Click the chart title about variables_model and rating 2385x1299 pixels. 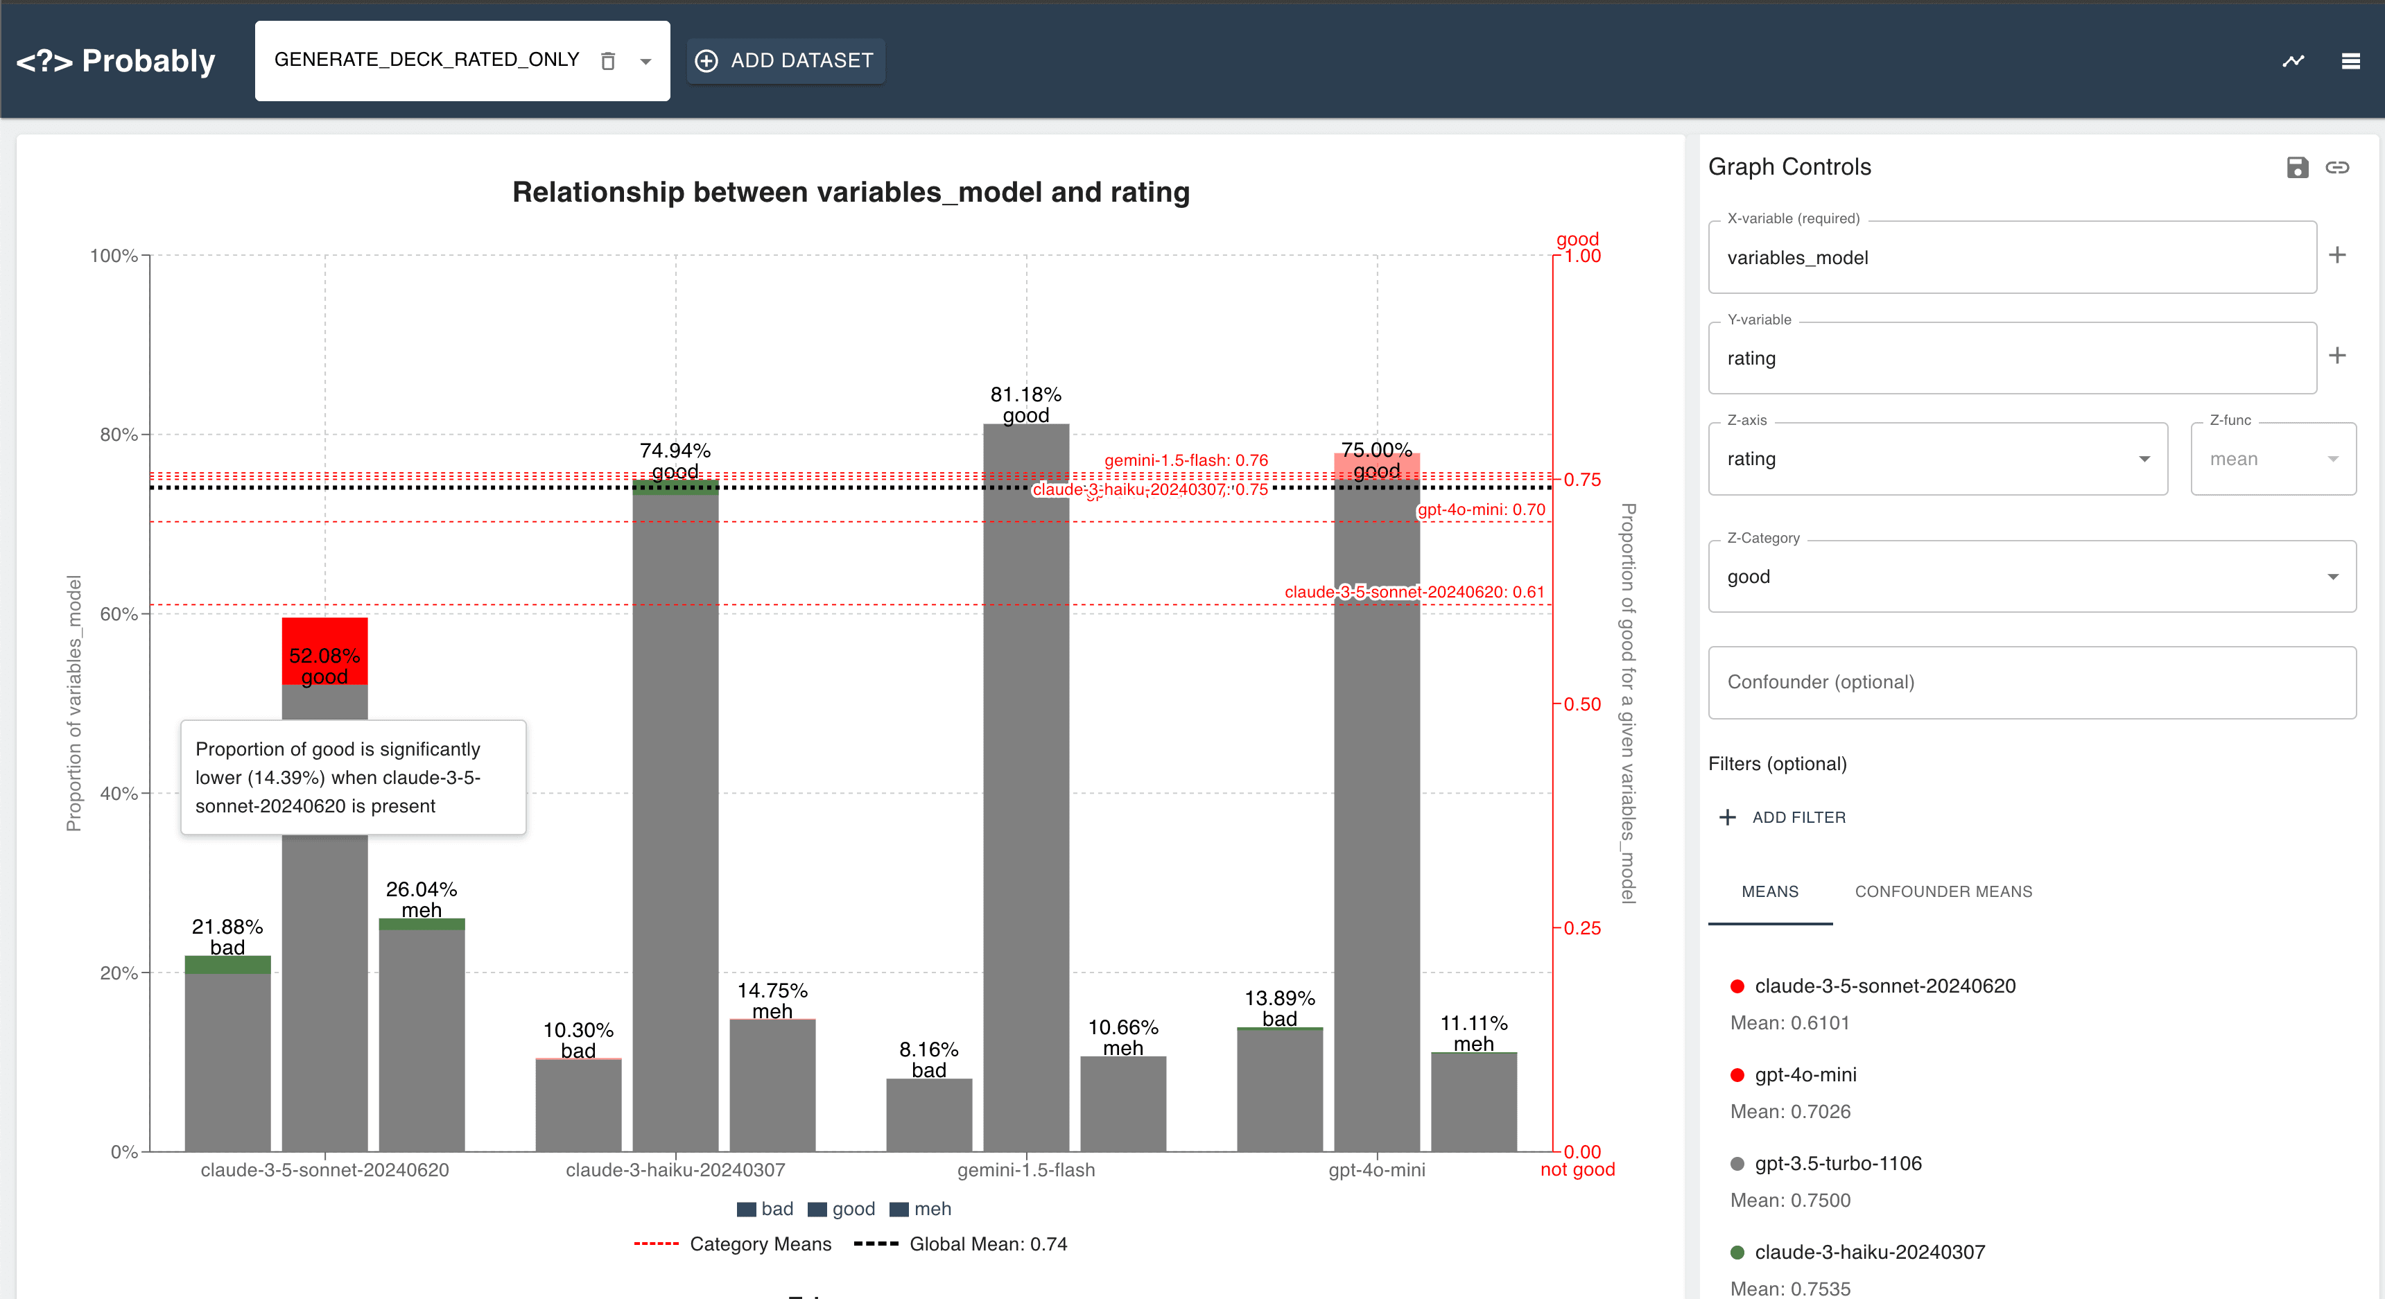[x=851, y=193]
